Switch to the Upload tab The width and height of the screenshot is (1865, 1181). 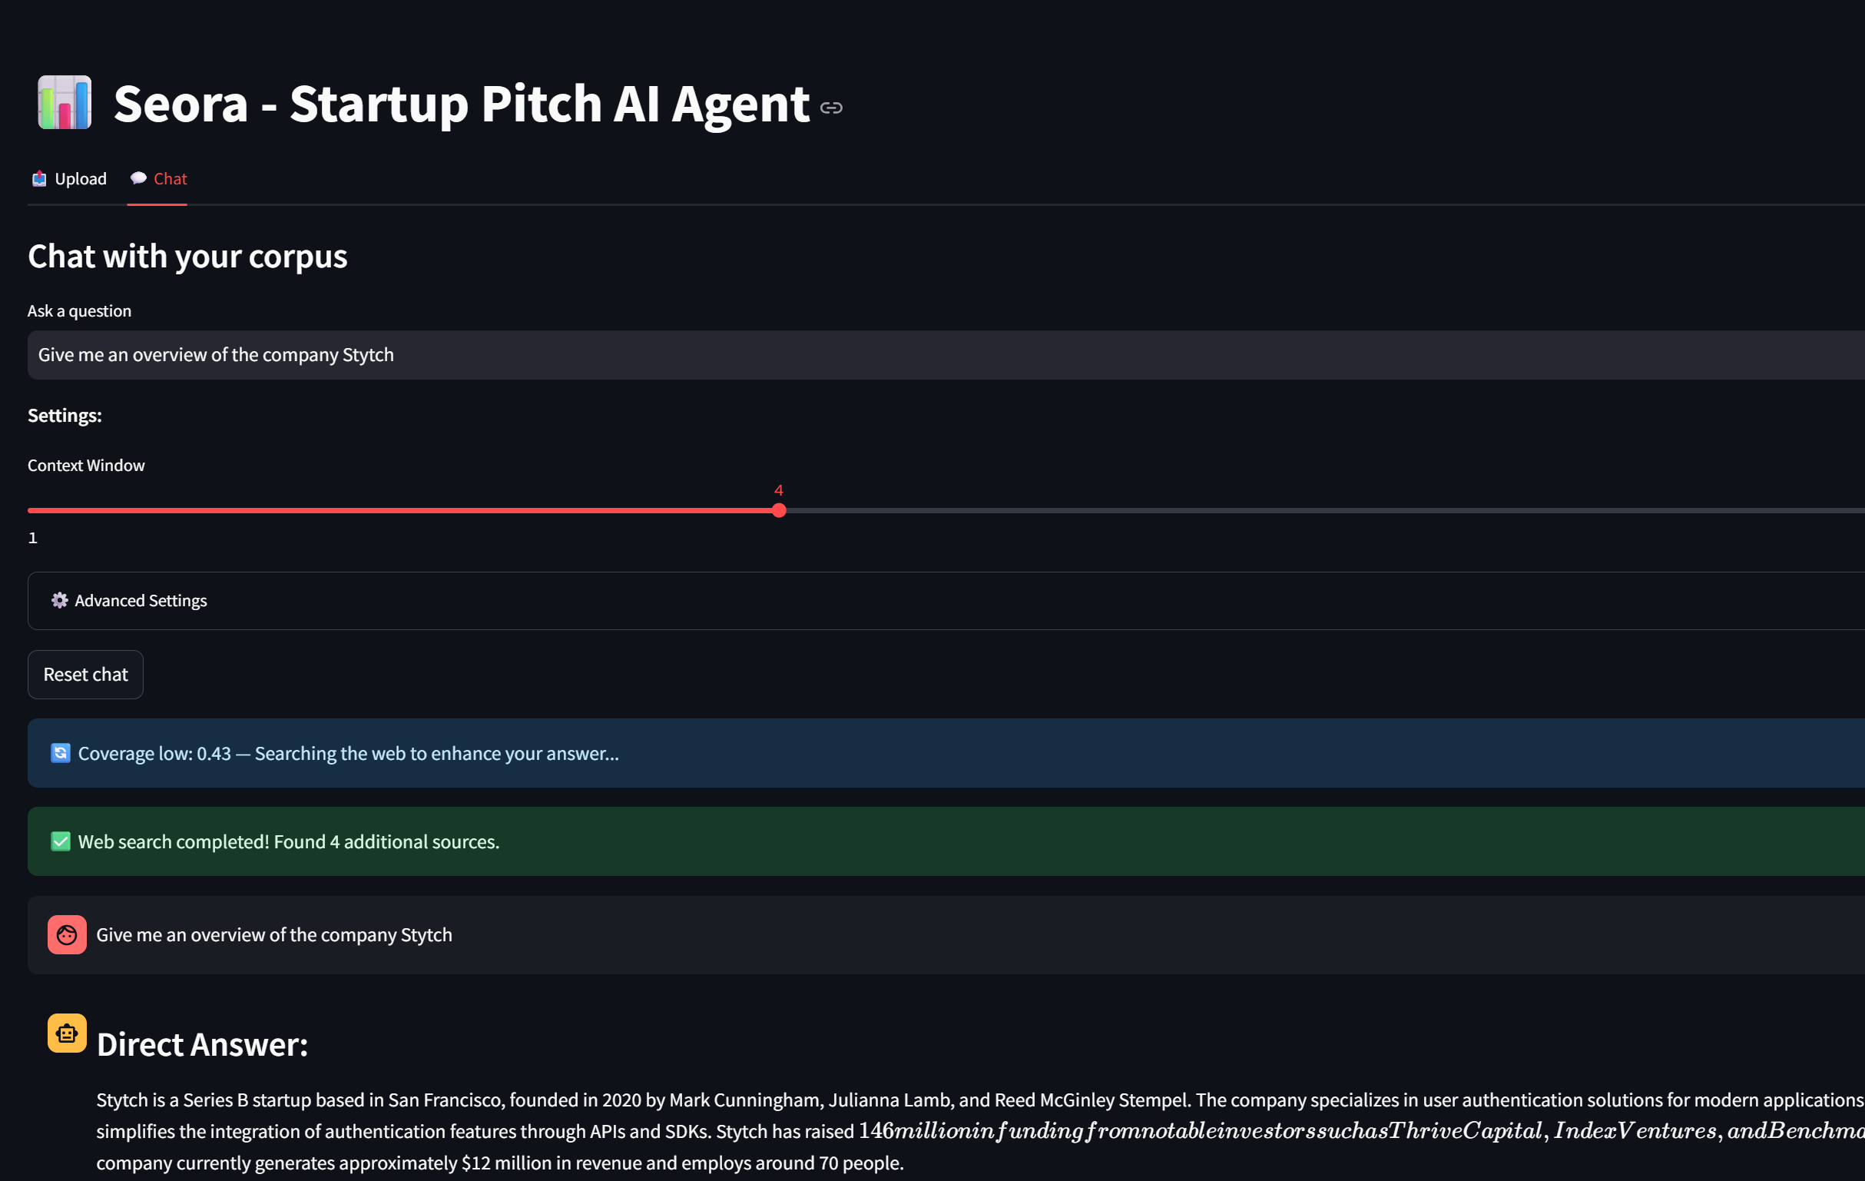[x=69, y=179]
